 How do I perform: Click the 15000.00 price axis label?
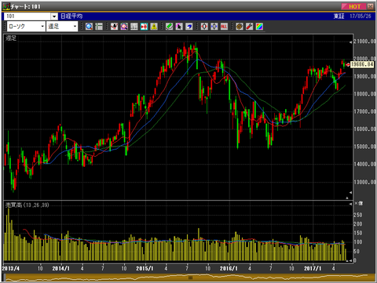pyautogui.click(x=364, y=147)
